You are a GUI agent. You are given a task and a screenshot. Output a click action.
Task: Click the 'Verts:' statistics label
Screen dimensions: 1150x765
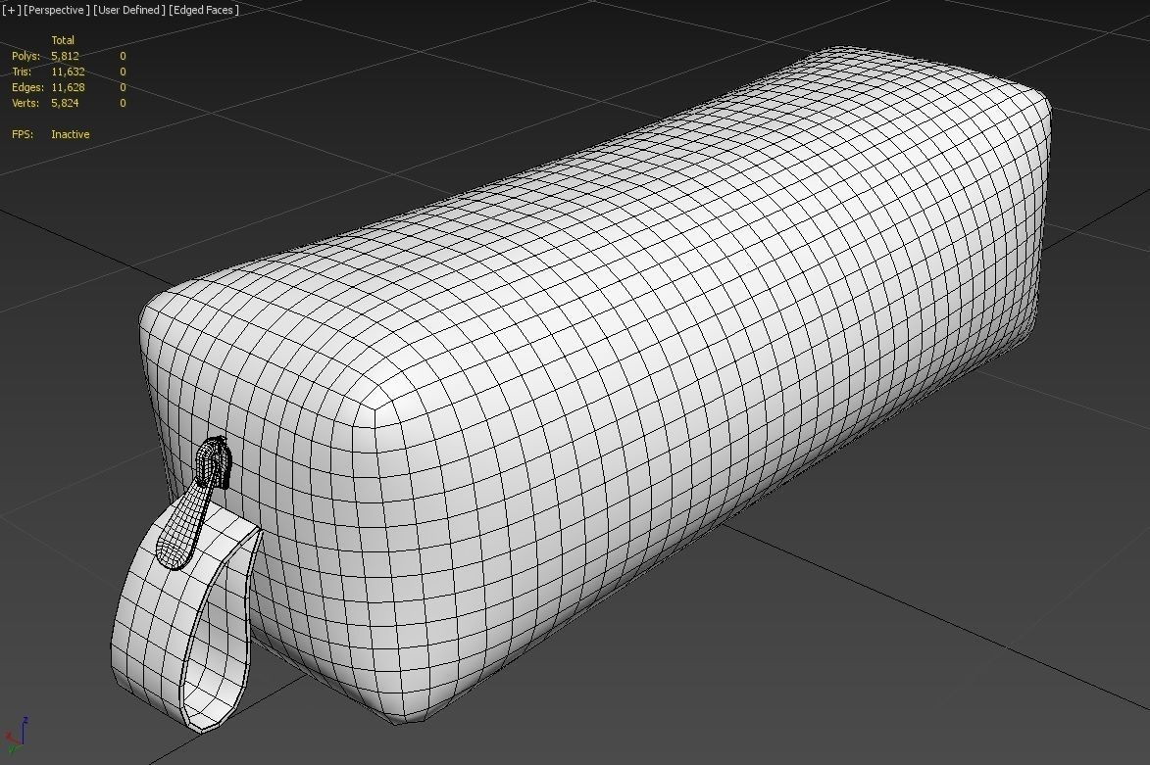coord(25,103)
